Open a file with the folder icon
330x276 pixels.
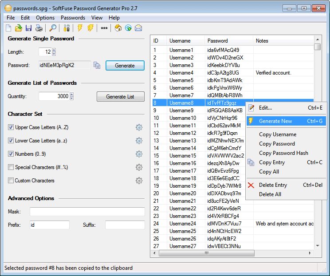19,28
